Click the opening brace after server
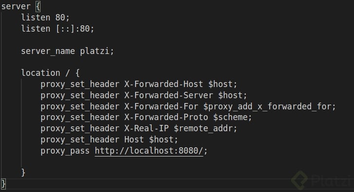Viewport: 354px width, 192px height. click(x=38, y=6)
